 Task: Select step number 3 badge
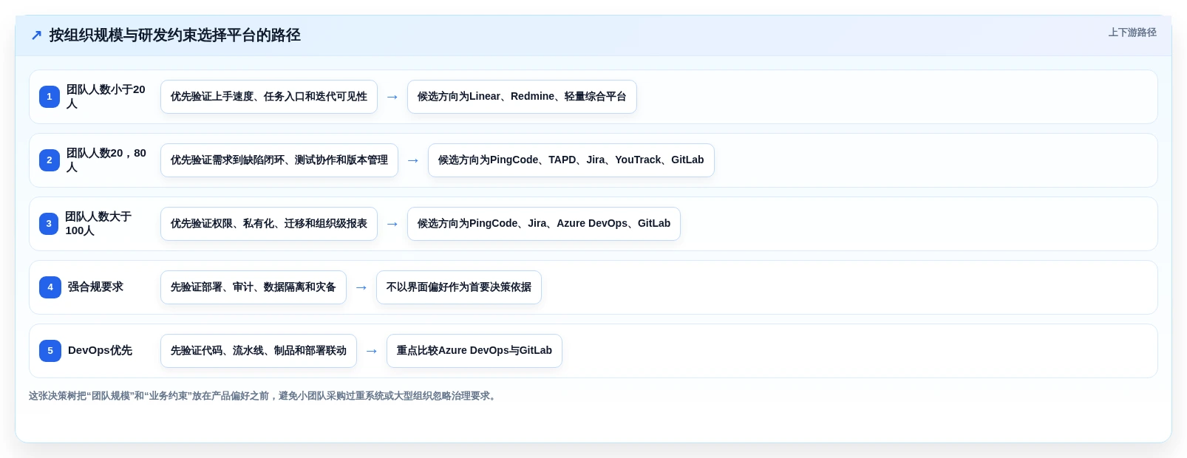click(x=49, y=224)
